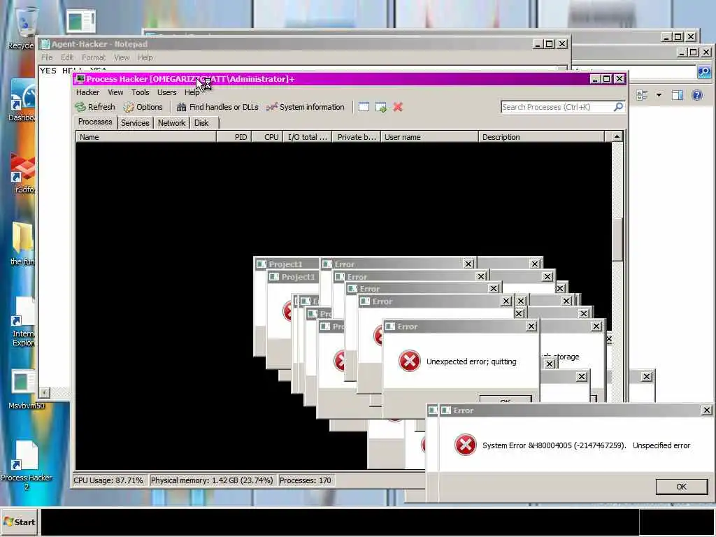Open the Users menu
Image resolution: width=716 pixels, height=537 pixels.
pyautogui.click(x=166, y=92)
